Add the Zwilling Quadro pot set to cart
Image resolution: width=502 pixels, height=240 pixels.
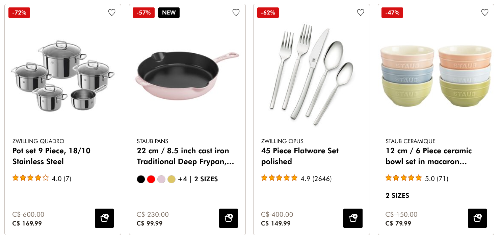[104, 218]
